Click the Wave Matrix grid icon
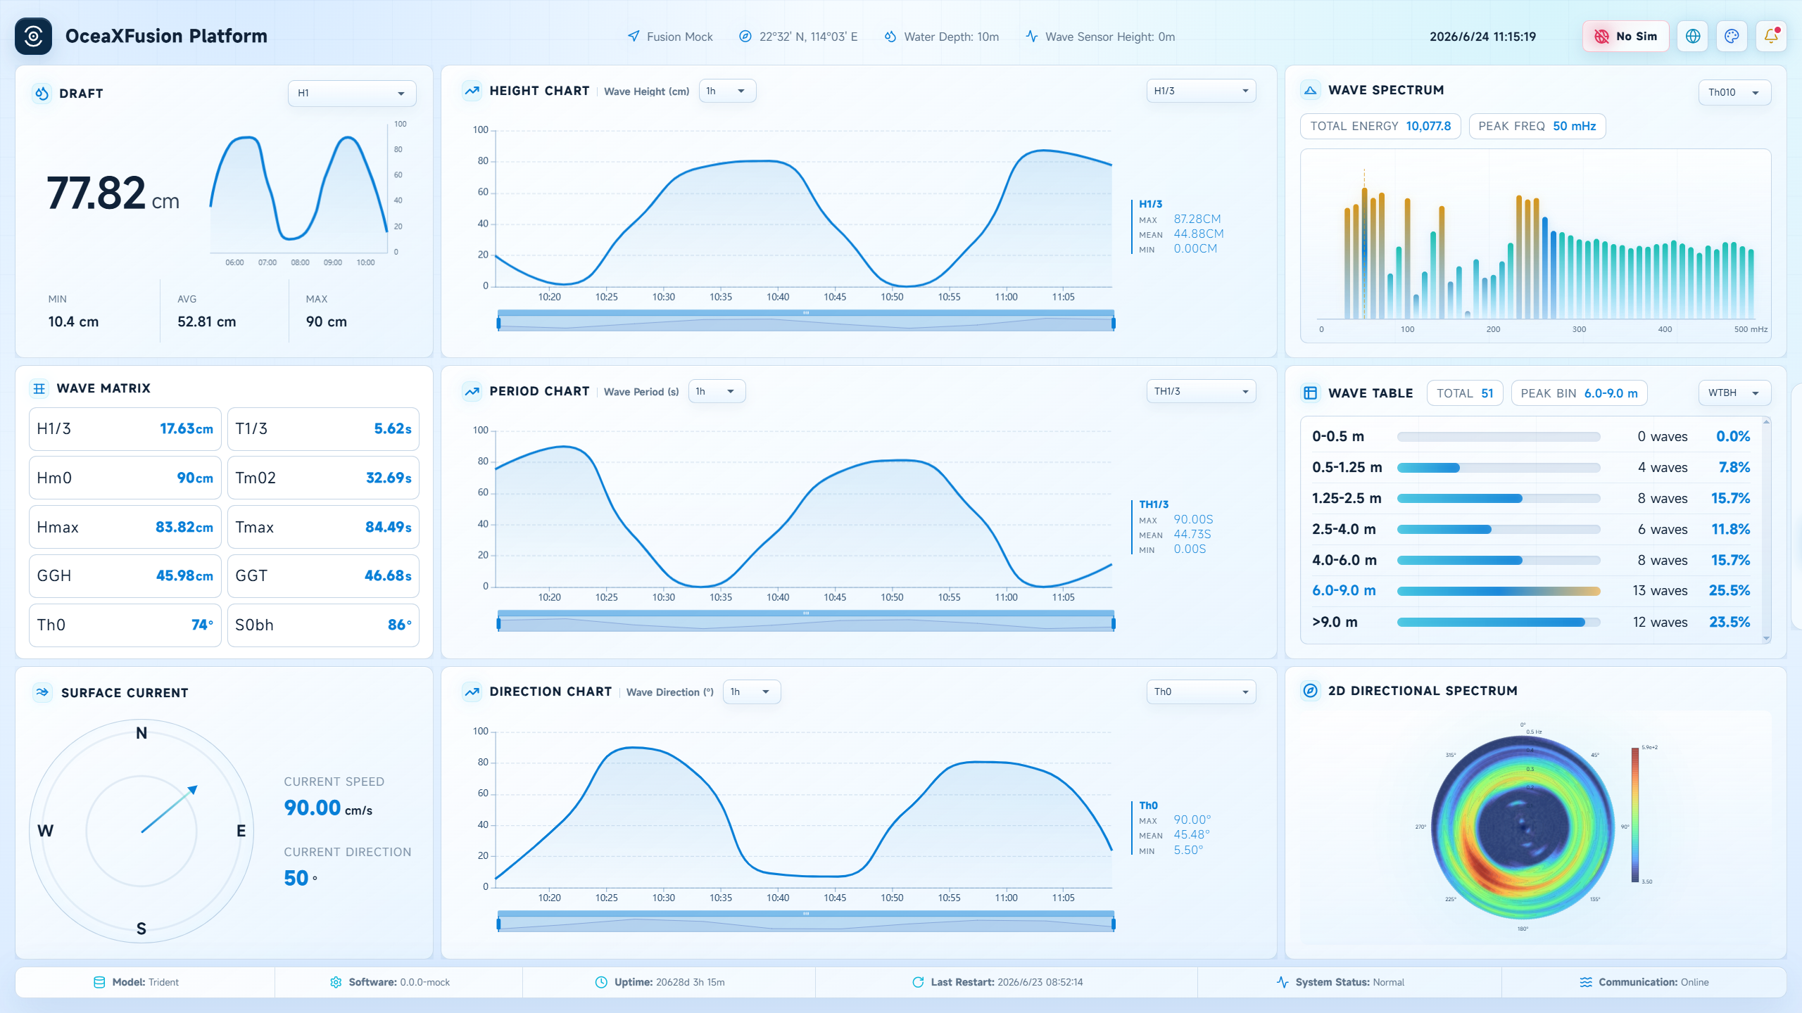1802x1013 pixels. click(39, 388)
